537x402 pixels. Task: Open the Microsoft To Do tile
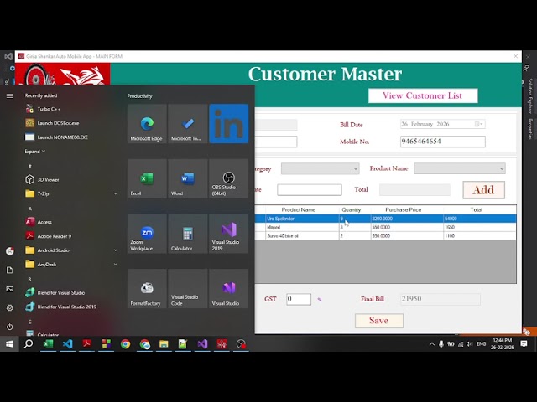(x=188, y=124)
